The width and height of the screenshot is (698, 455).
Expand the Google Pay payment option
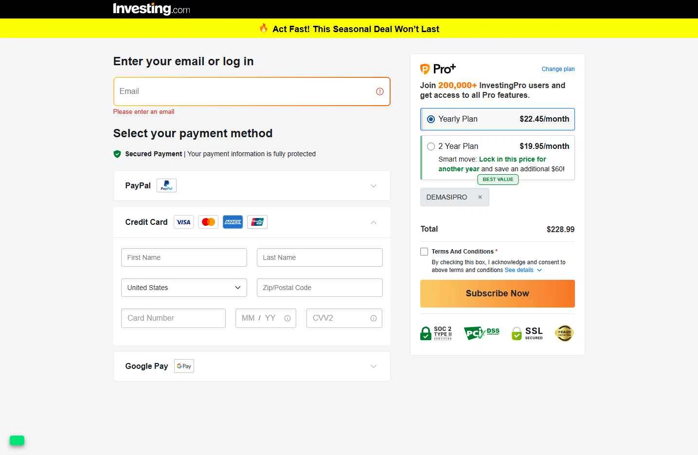click(x=374, y=366)
